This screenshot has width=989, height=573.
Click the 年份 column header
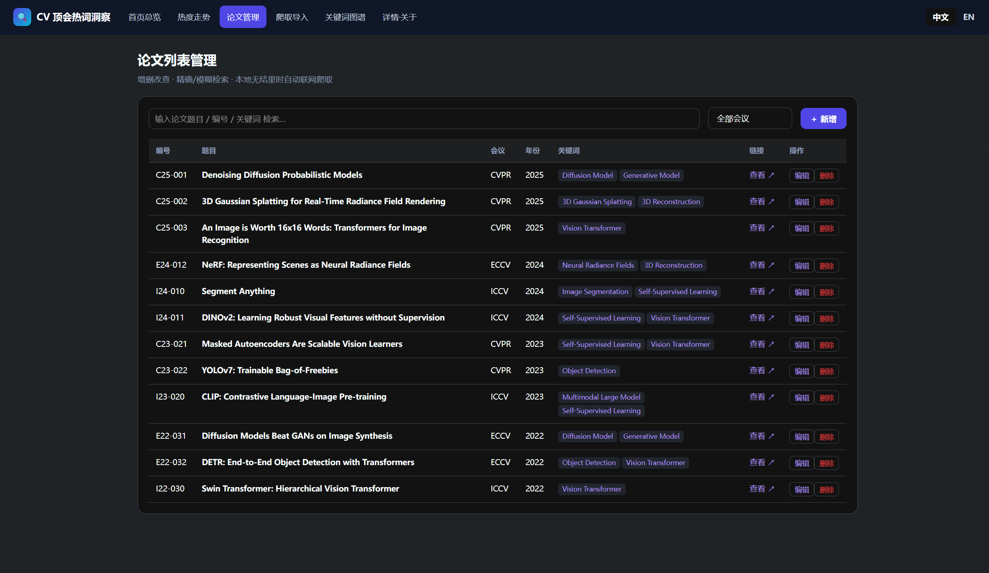533,151
